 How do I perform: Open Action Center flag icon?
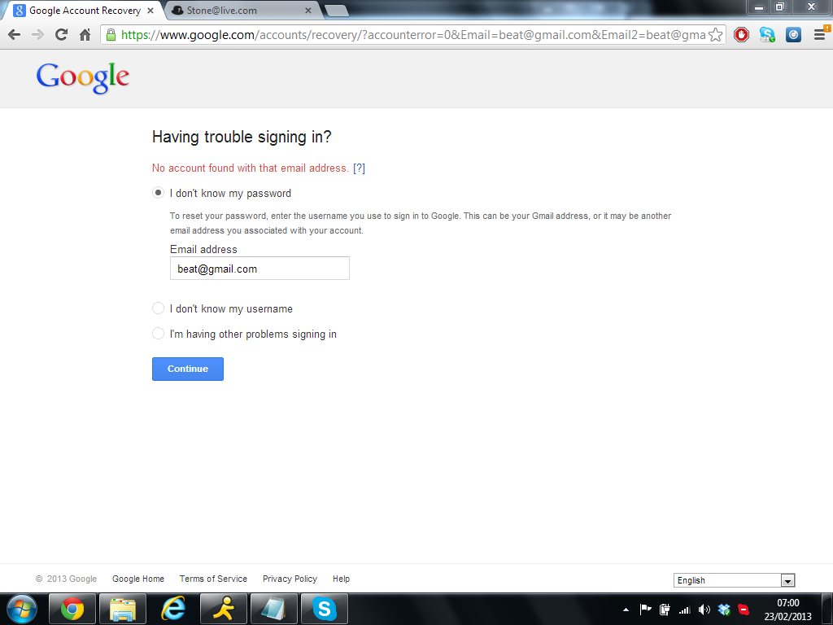(645, 610)
